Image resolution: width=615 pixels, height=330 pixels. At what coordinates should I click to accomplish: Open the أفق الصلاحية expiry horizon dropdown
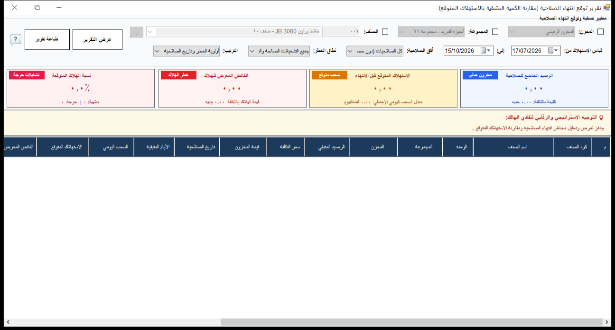click(375, 51)
